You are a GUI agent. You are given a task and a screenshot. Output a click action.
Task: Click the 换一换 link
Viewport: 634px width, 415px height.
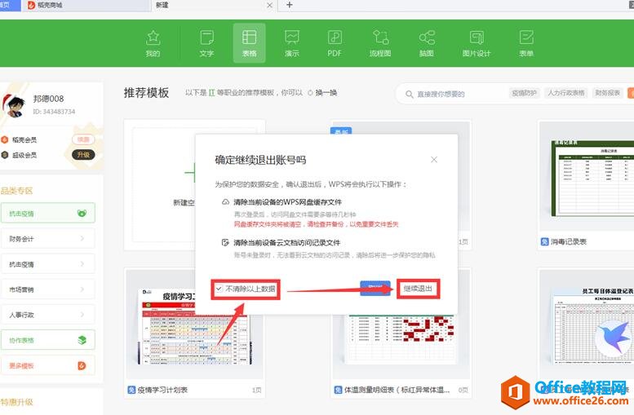point(326,93)
